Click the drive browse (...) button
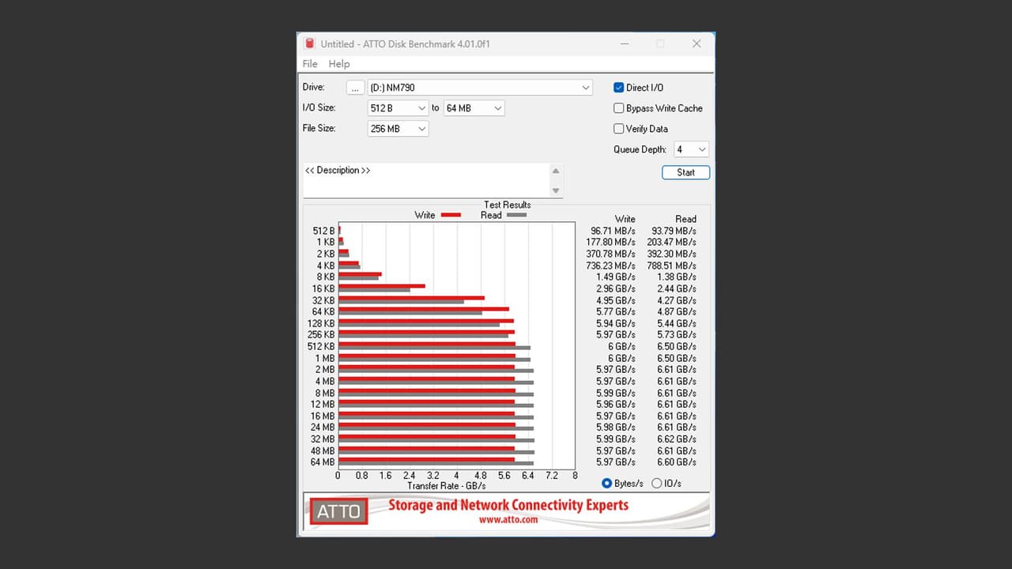This screenshot has height=569, width=1012. tap(355, 88)
